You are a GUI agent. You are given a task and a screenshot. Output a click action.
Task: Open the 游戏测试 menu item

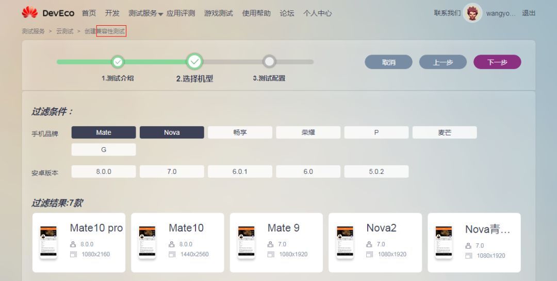coord(219,13)
